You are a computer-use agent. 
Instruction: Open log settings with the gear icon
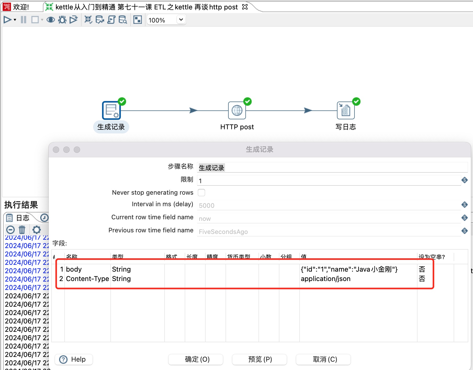(36, 230)
